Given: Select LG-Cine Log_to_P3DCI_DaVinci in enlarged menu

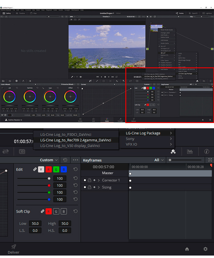Looking at the screenshot, I should [76, 134].
